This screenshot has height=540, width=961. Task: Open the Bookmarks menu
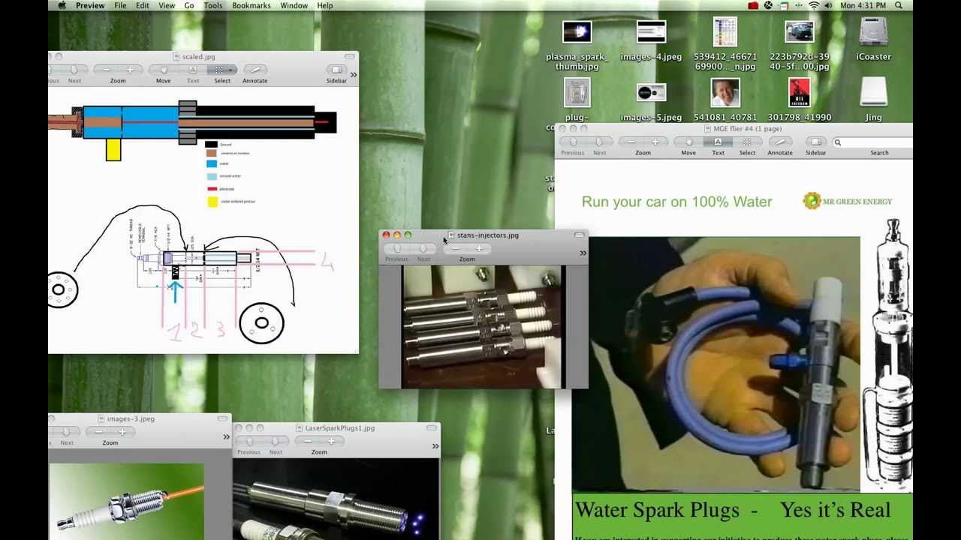(x=252, y=6)
